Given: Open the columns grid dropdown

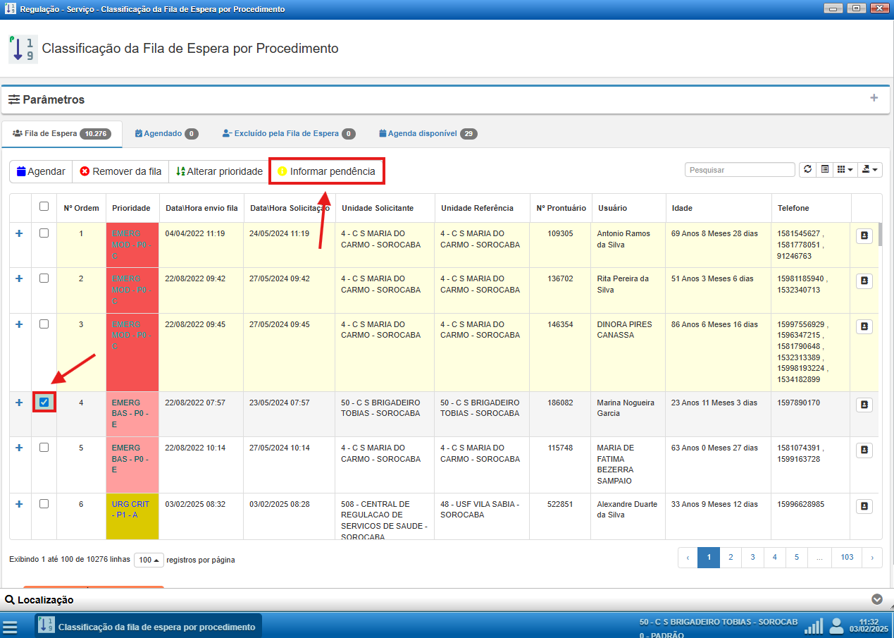Looking at the screenshot, I should point(844,170).
